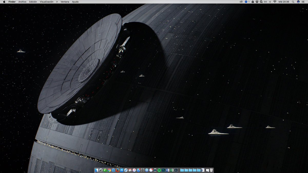Open the Ayuda menu
The width and height of the screenshot is (308, 173).
[x=75, y=2]
